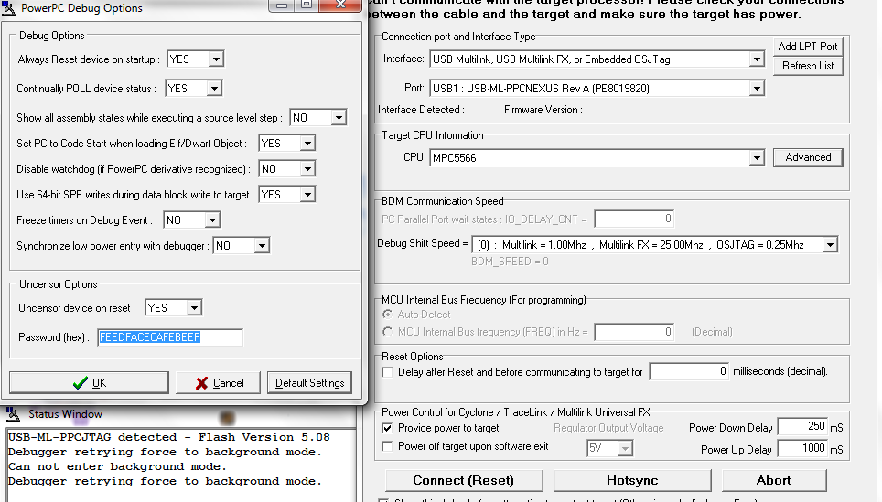Select the Auto-Detect bus frequency radio
882x502 pixels.
(x=388, y=315)
